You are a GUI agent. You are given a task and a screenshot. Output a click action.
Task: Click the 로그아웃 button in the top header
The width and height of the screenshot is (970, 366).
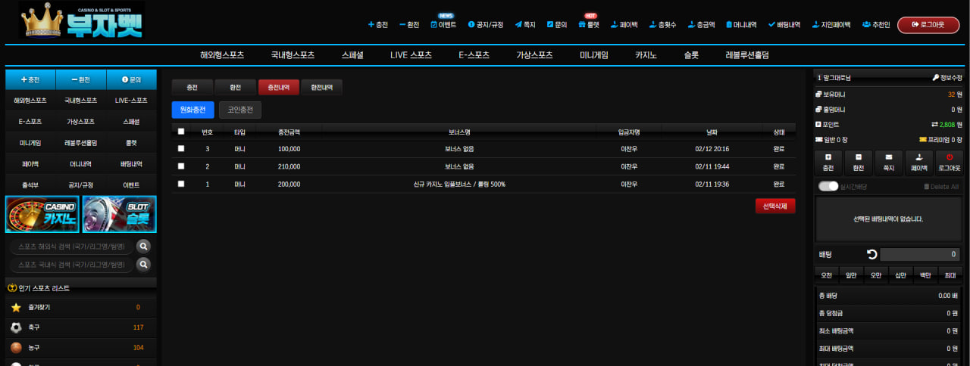[x=928, y=25]
